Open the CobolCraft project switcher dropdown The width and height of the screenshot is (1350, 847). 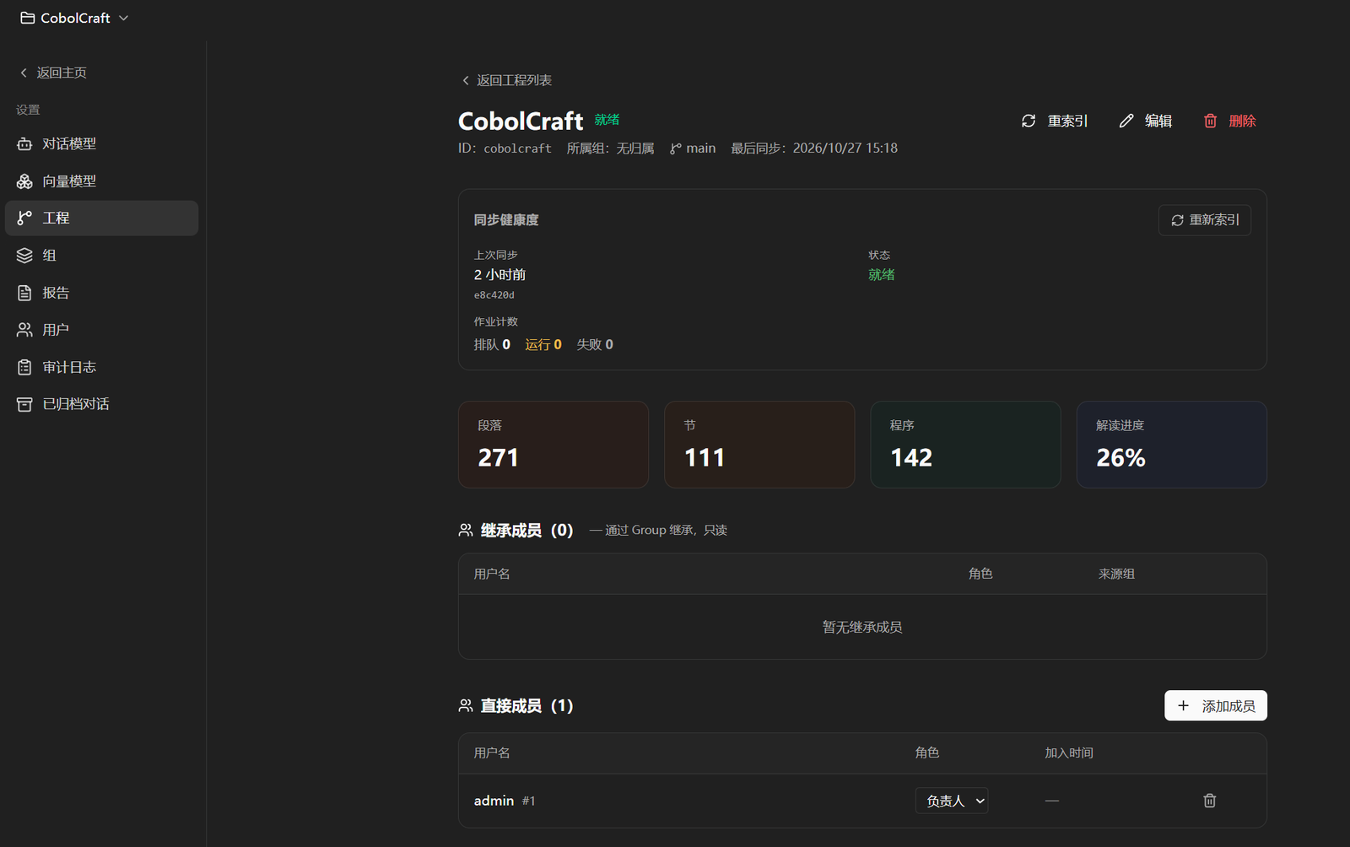[x=75, y=18]
